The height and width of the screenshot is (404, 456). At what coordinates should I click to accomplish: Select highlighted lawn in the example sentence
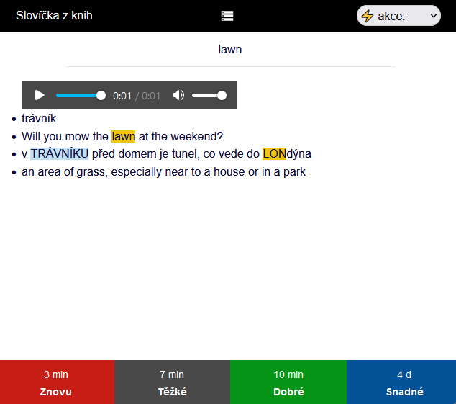coord(123,136)
